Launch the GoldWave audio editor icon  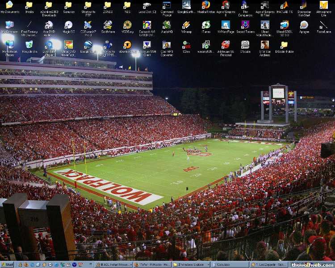pyautogui.click(x=108, y=25)
